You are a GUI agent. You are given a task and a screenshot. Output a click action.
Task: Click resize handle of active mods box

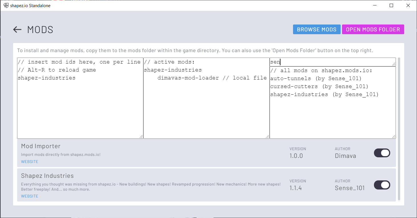point(268,137)
